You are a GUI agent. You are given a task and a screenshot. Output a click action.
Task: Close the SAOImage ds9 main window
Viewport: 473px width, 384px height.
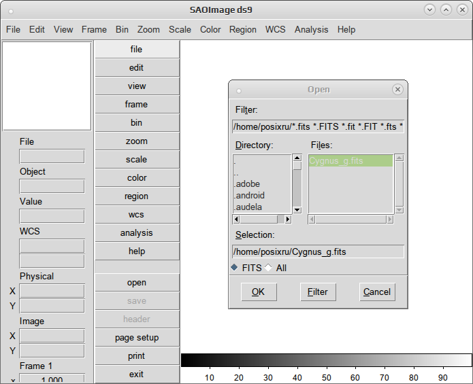(x=462, y=10)
